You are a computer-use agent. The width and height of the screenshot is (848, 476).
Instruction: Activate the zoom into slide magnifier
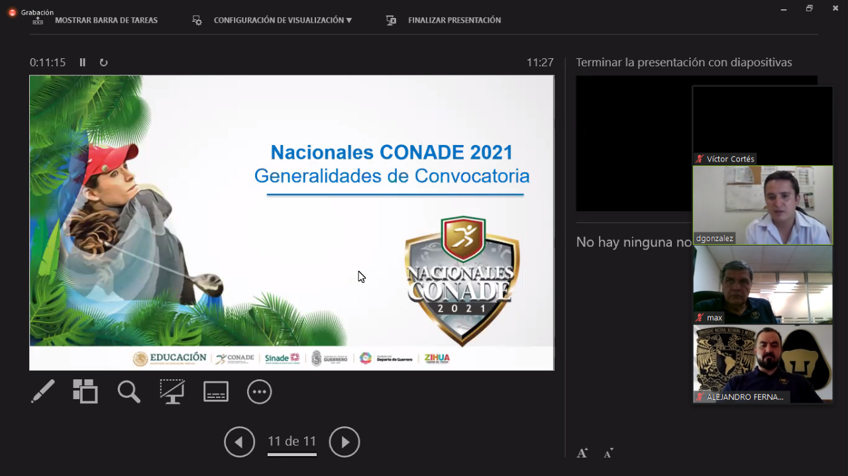pos(129,392)
